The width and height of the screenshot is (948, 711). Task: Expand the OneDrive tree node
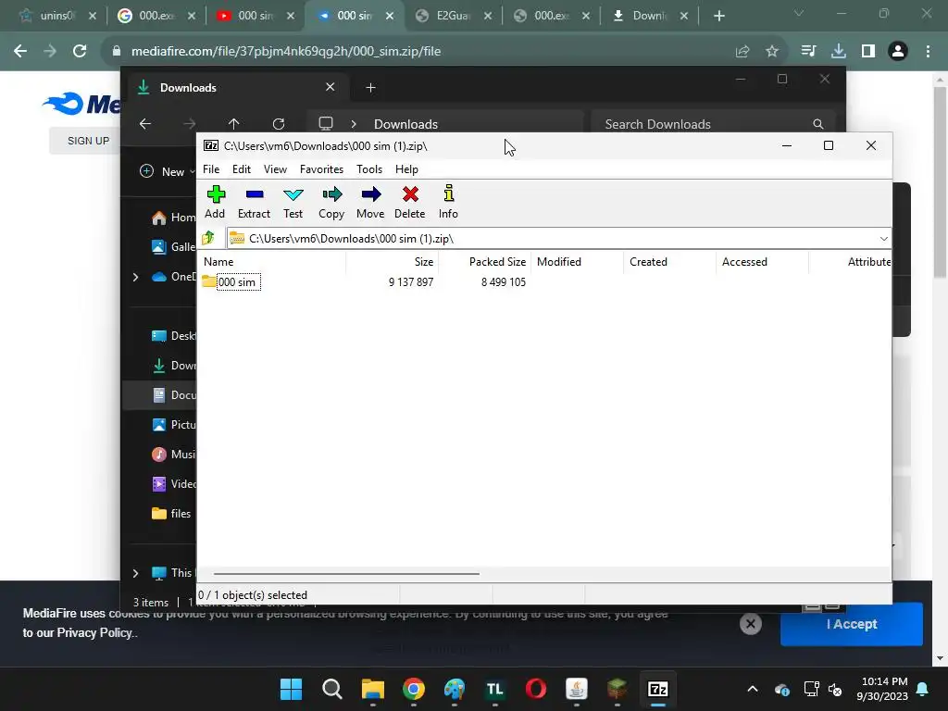coord(135,277)
